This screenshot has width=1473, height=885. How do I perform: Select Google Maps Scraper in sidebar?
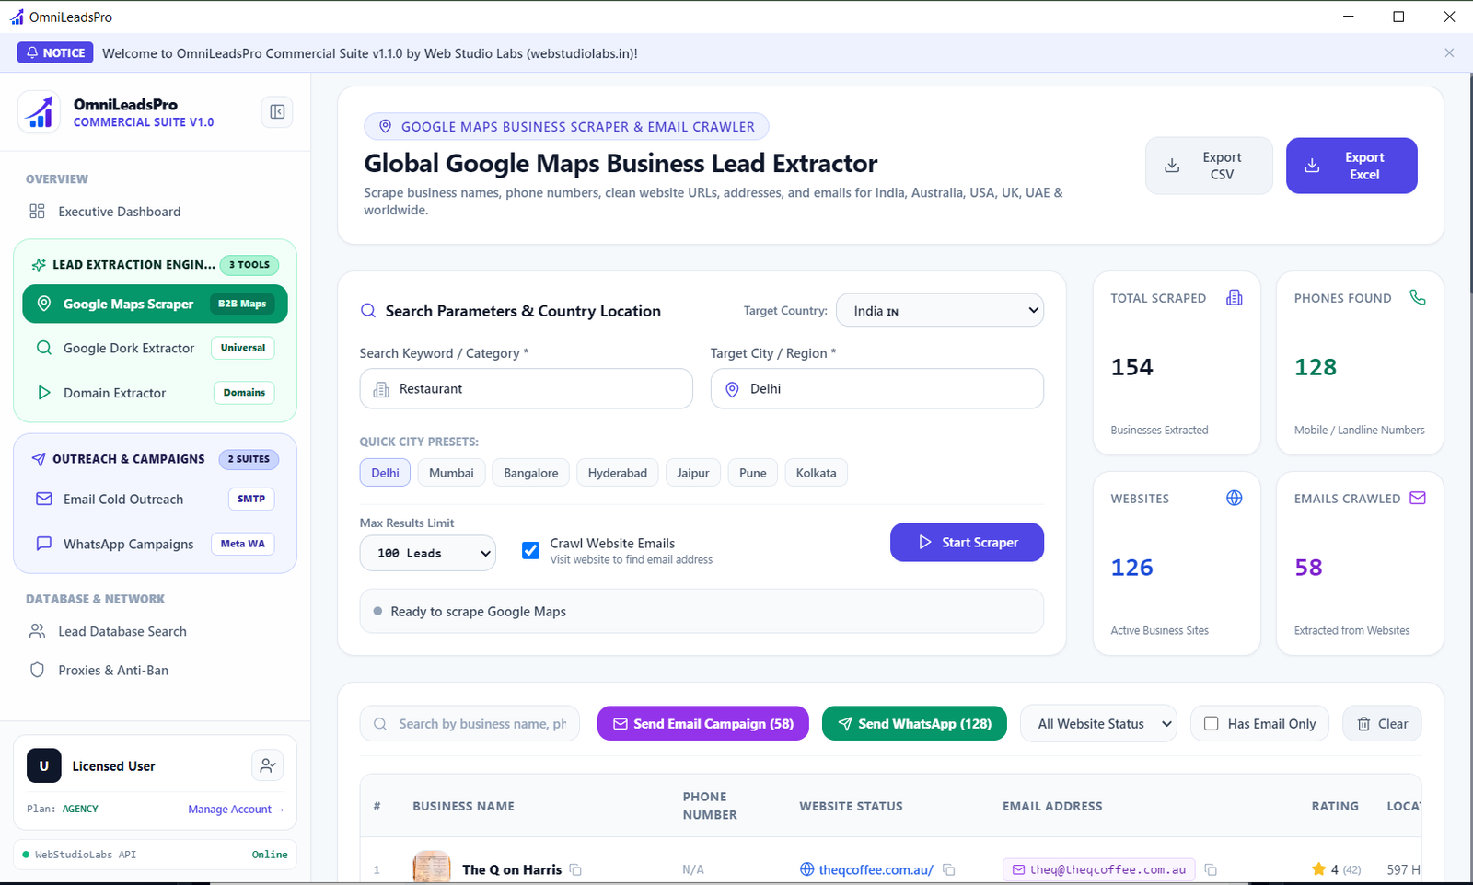(x=155, y=304)
